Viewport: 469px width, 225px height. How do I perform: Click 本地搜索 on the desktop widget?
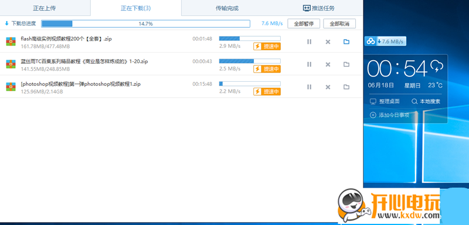click(426, 101)
